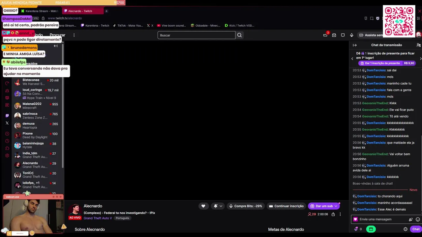Open the Obbadale - Minec bookmark
The width and height of the screenshot is (422, 237).
point(205,26)
